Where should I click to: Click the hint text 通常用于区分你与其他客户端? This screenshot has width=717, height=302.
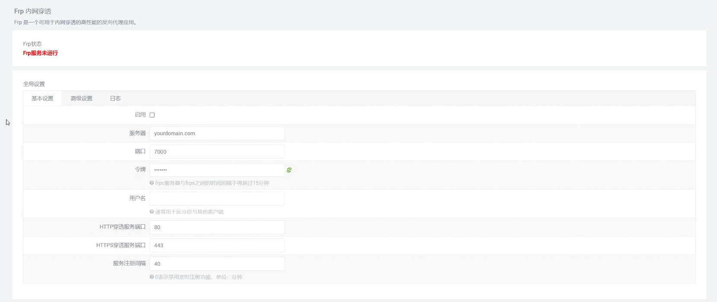pos(189,212)
